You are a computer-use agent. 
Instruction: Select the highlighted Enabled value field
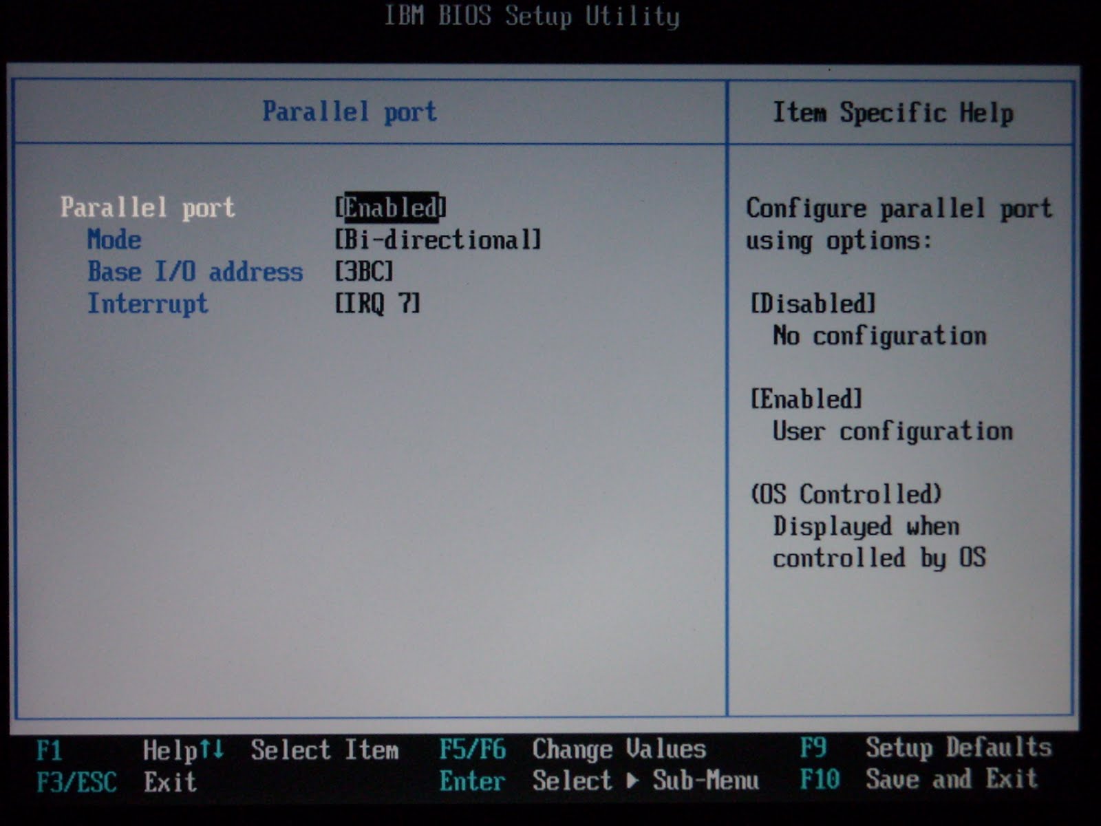click(390, 207)
